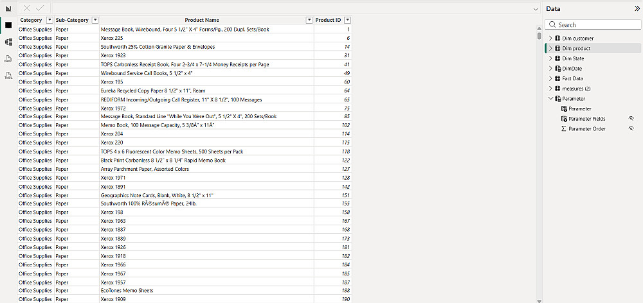Screen dimensions: 643x303
Task: Select 'EcoTones Memo Sheets' cell
Action: [206, 291]
